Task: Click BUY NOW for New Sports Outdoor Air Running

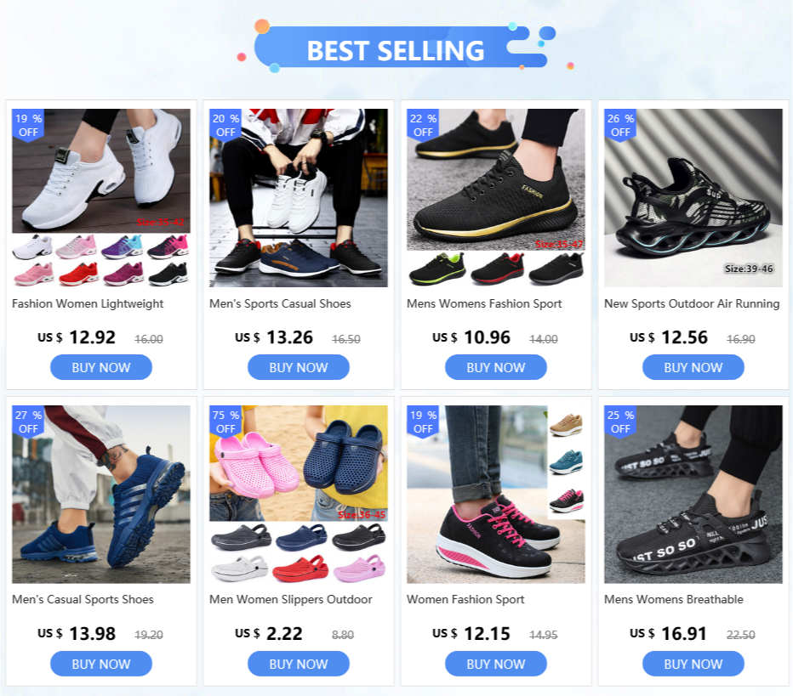Action: (x=693, y=367)
